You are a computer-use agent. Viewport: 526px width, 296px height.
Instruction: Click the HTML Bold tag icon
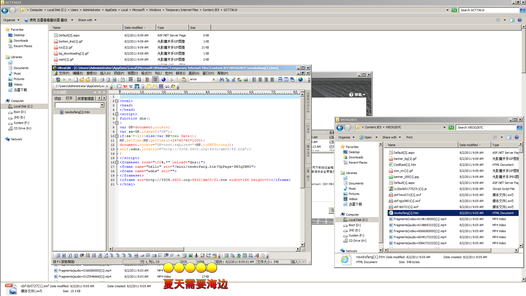64,255
